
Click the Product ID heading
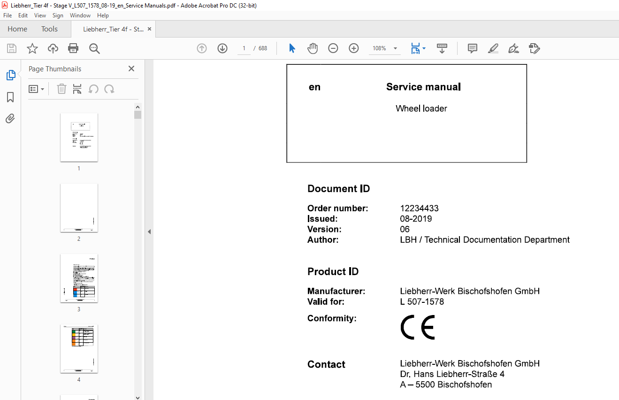(x=333, y=271)
